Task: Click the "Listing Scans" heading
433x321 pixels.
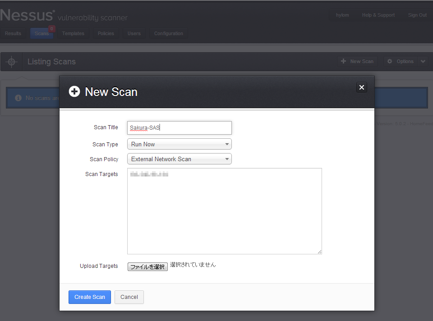Action: (x=51, y=61)
